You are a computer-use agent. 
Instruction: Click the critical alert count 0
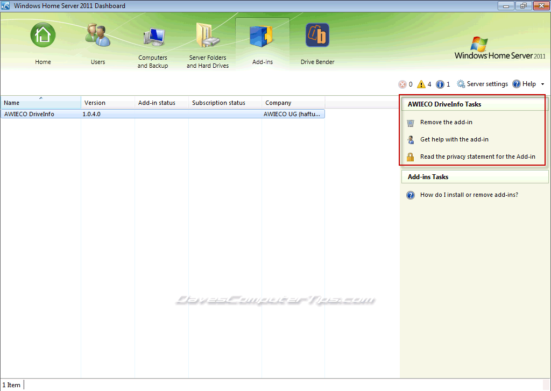click(411, 84)
